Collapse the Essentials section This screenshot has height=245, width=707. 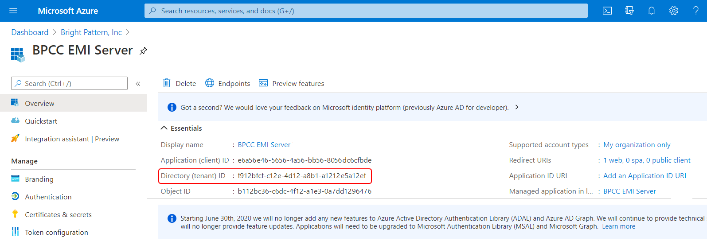(164, 128)
